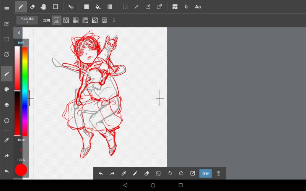306x191 pixels.
Task: Select the Select Eraser tool
Action: [x=160, y=6]
